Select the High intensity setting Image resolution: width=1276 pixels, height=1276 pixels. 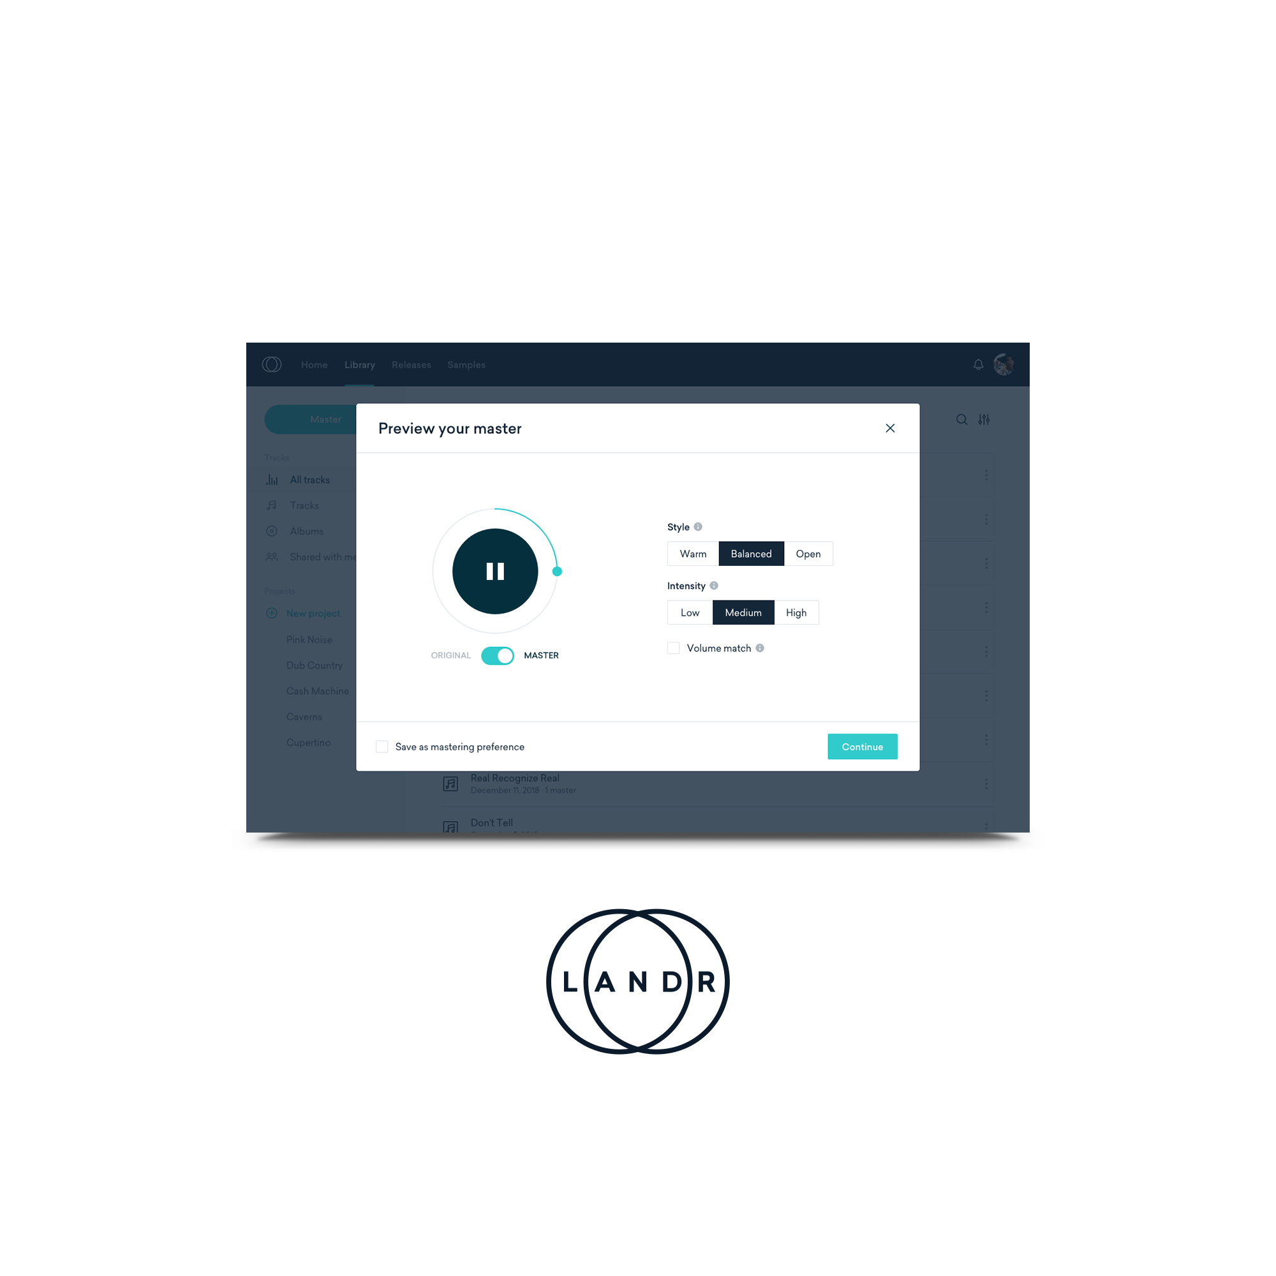[x=798, y=611]
